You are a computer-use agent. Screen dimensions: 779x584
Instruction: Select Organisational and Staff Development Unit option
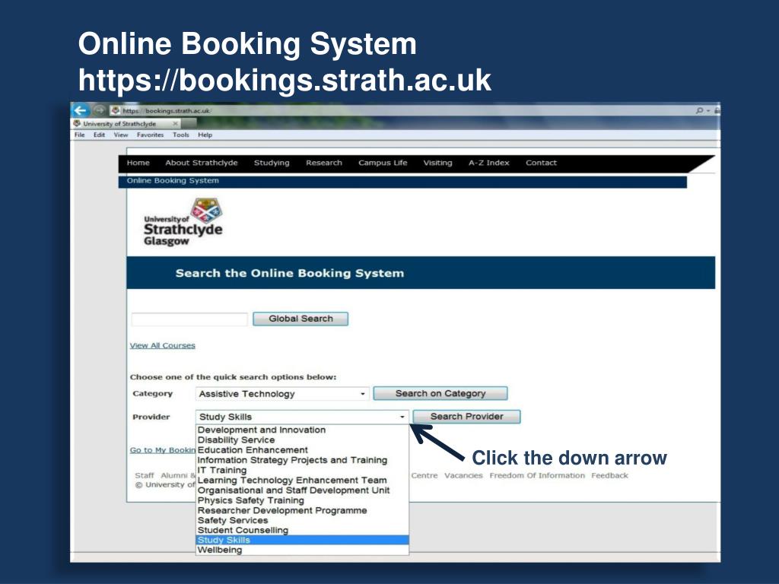[302, 490]
